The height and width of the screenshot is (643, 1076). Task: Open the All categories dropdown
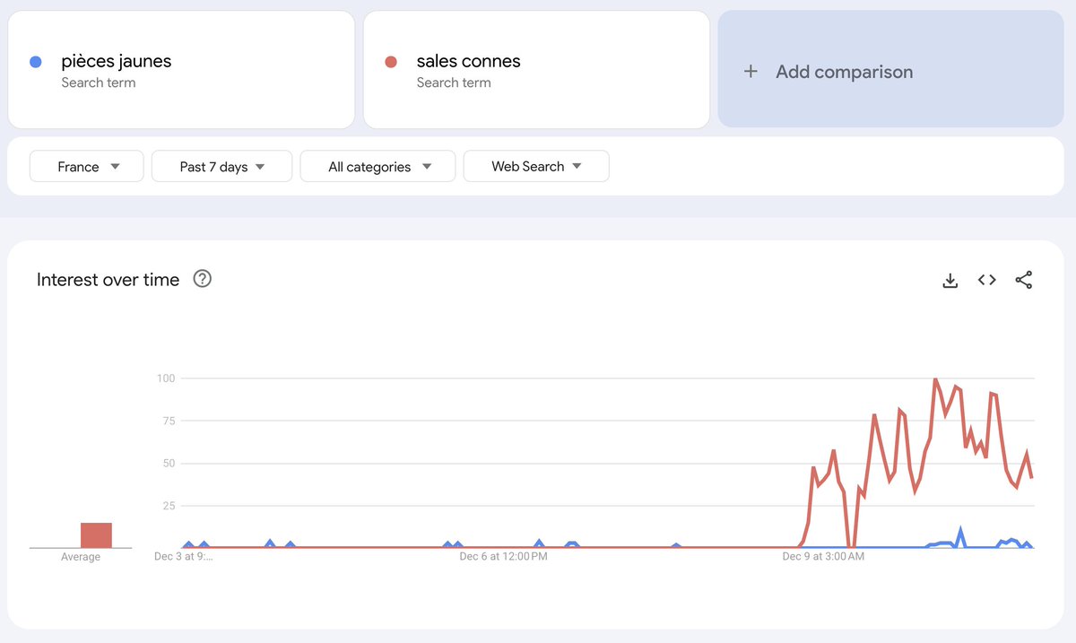point(378,166)
